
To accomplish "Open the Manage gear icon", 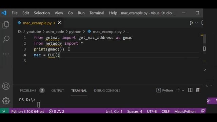I will [x=6, y=101].
